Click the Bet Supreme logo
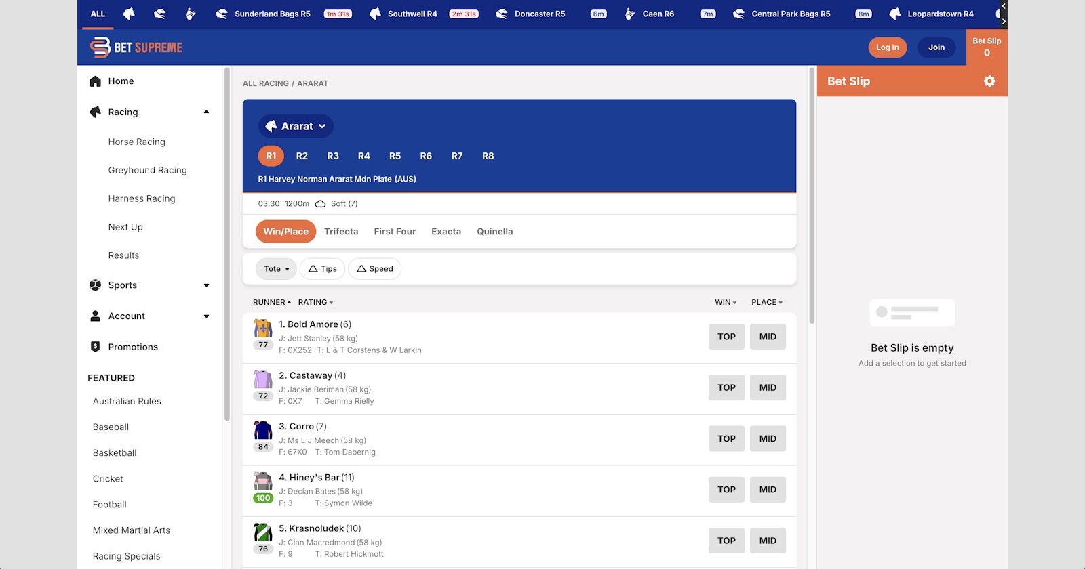The width and height of the screenshot is (1085, 569). [x=136, y=47]
